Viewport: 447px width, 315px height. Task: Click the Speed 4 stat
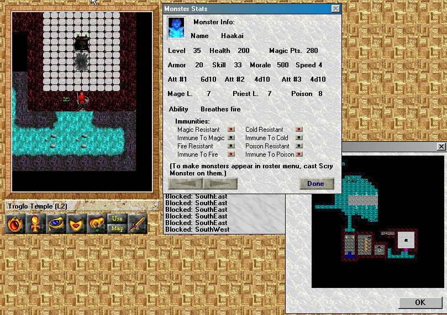tap(309, 65)
